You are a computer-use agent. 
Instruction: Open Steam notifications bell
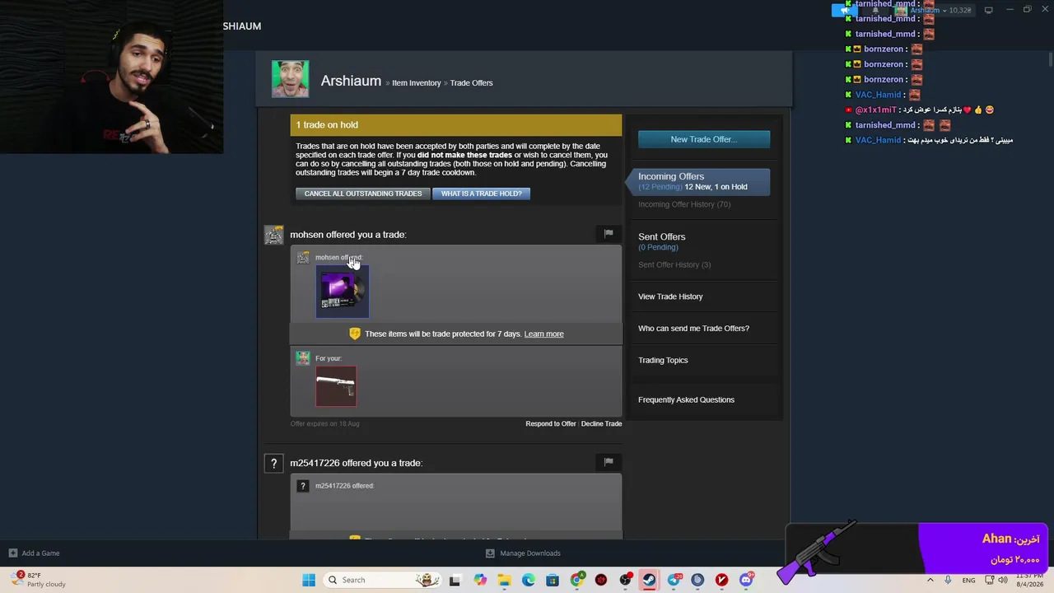[x=875, y=10]
